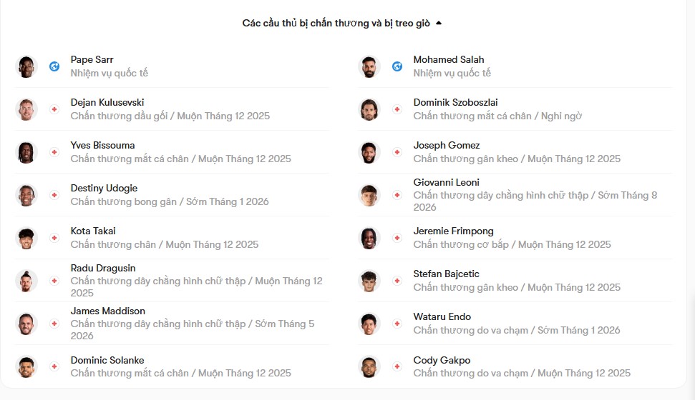The image size is (695, 400).
Task: Click the international duty icon beside Pape Sarr
Action: 54,66
